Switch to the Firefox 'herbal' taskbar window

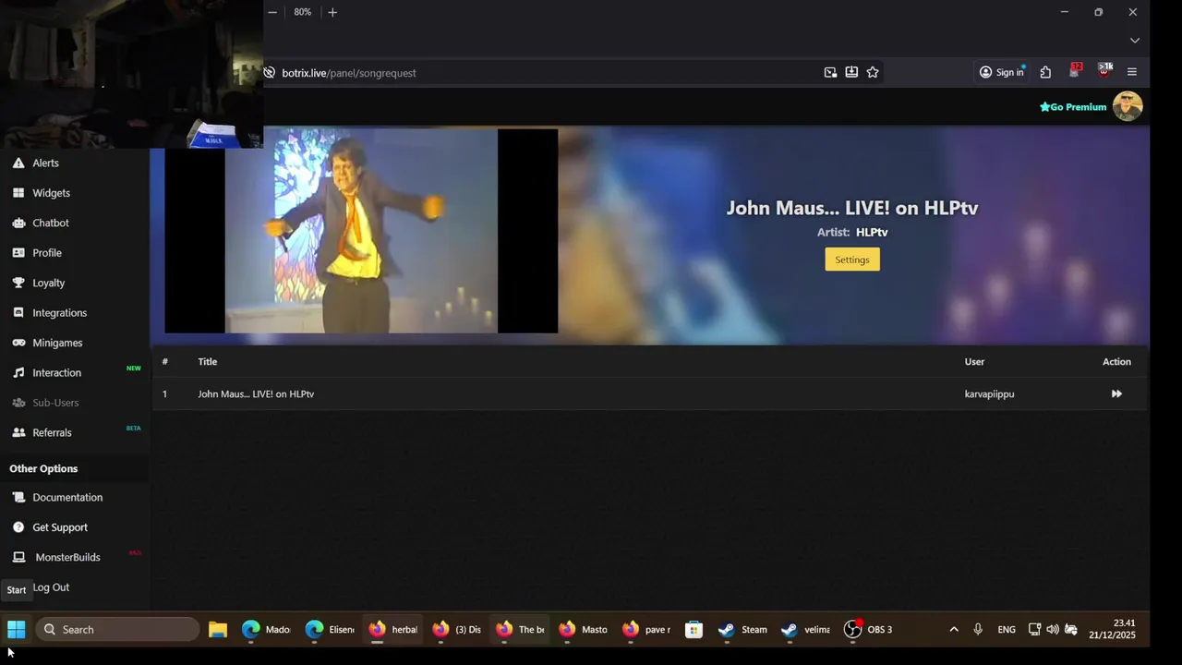point(393,630)
